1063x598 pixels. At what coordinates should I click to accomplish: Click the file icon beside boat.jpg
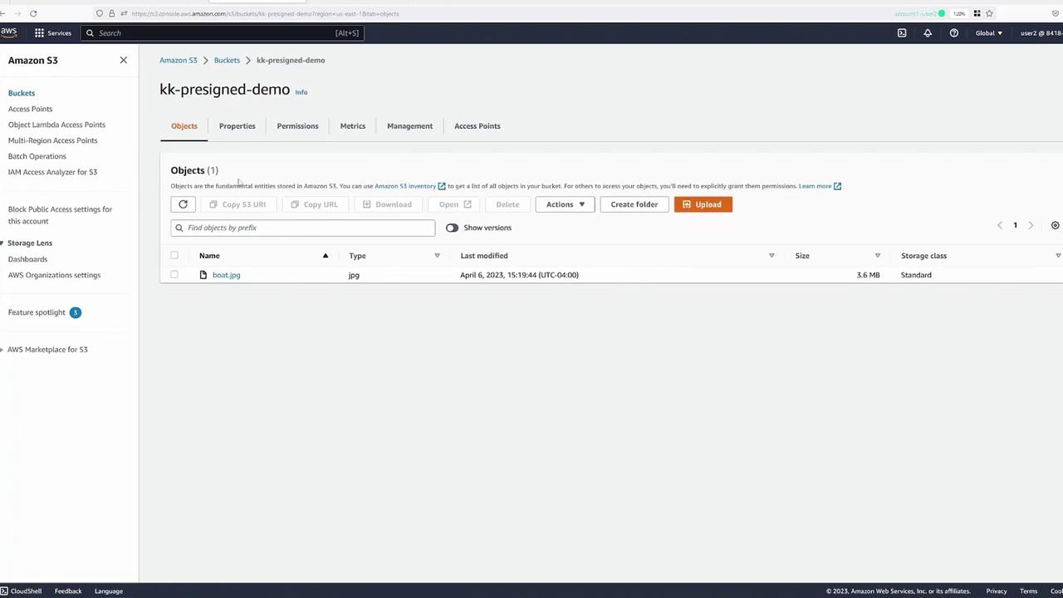click(x=203, y=275)
